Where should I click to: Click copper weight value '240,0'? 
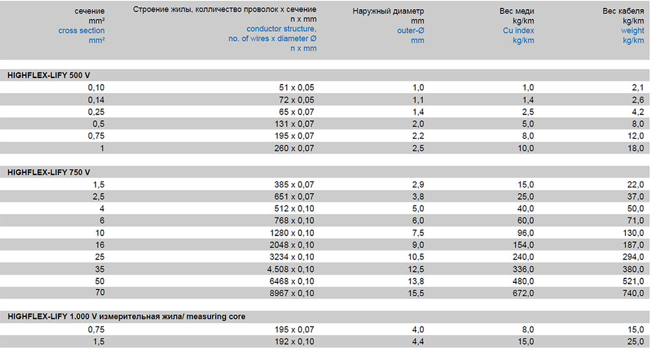(x=523, y=257)
